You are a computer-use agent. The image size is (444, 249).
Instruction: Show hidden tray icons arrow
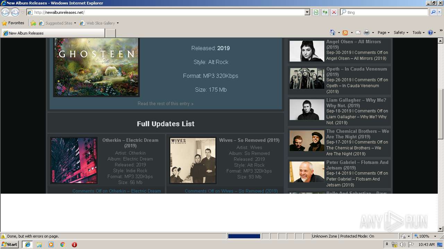click(x=387, y=245)
